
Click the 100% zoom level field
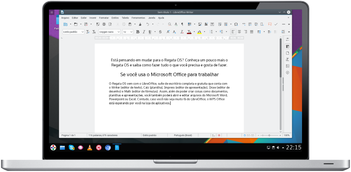pos(287,135)
